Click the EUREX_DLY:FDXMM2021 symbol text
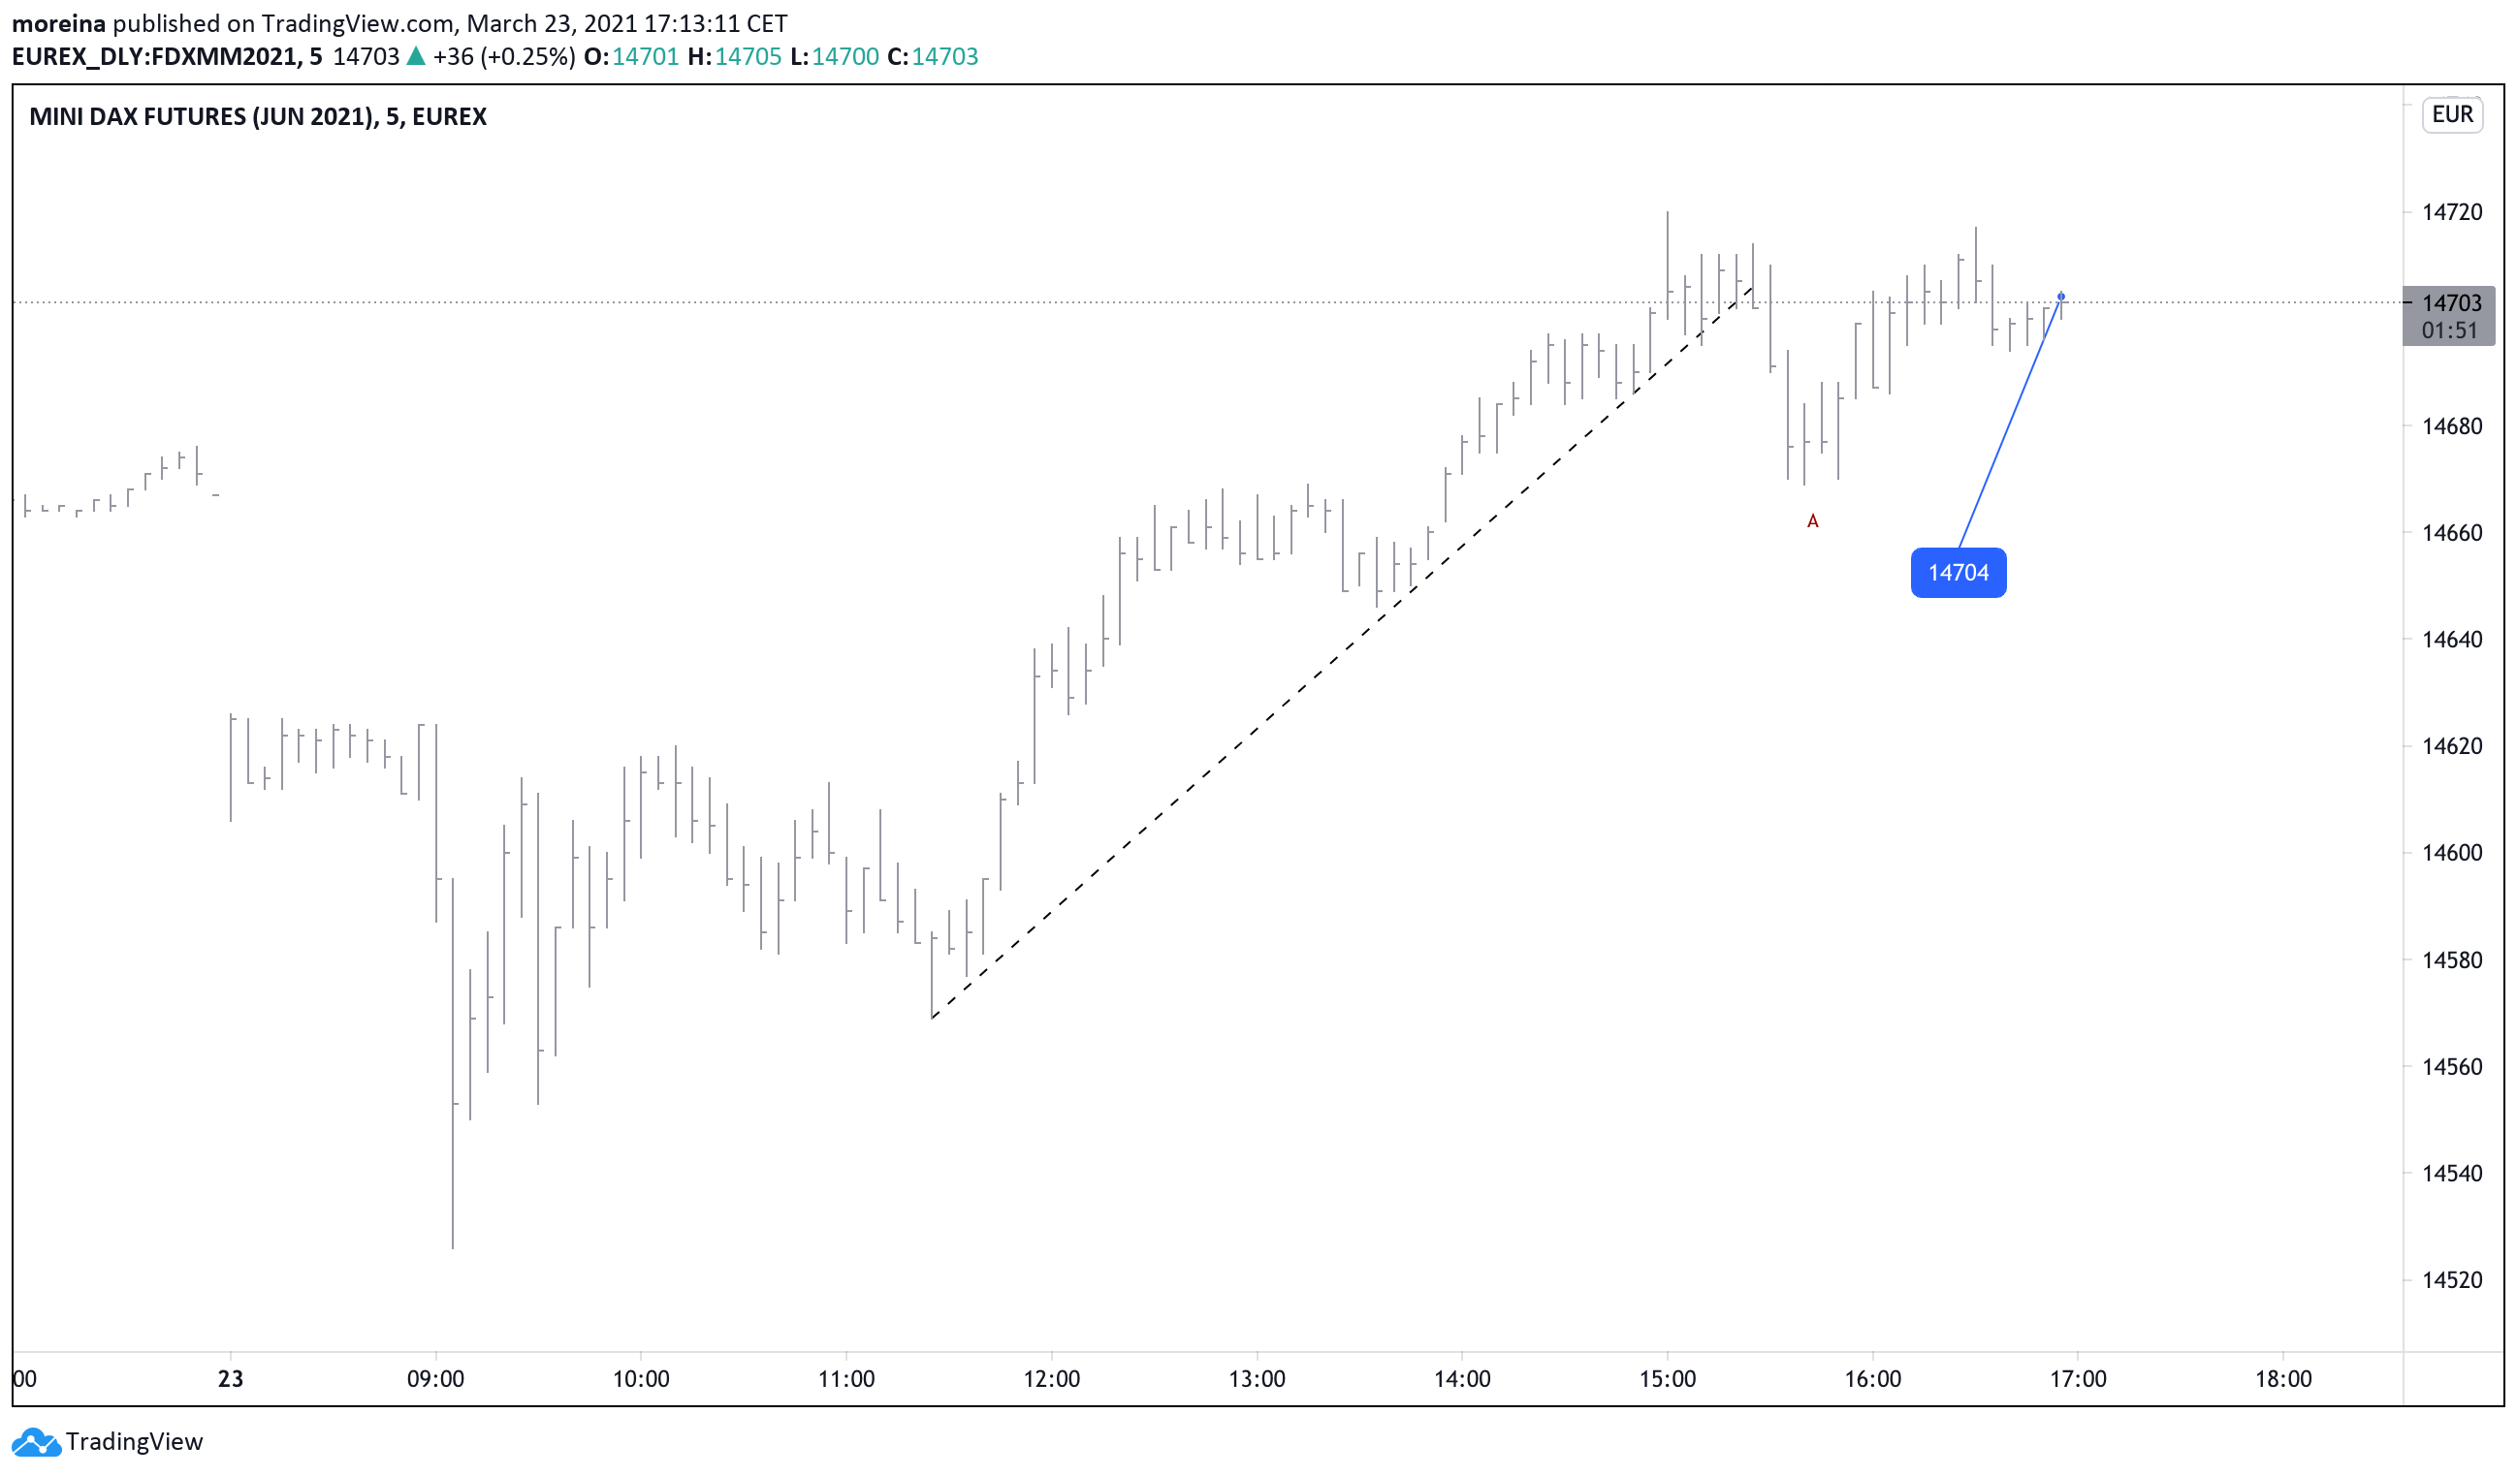Screen dimensions: 2517x1477 click(155, 57)
